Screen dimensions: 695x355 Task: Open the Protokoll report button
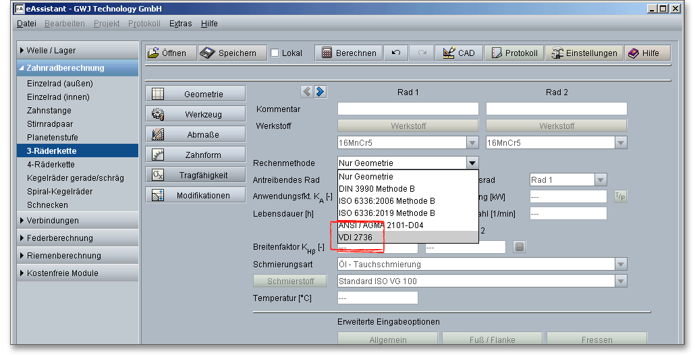[515, 53]
